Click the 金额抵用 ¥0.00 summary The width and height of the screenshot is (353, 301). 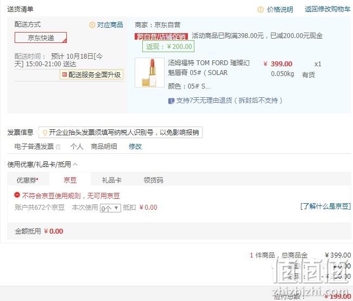pos(39,231)
